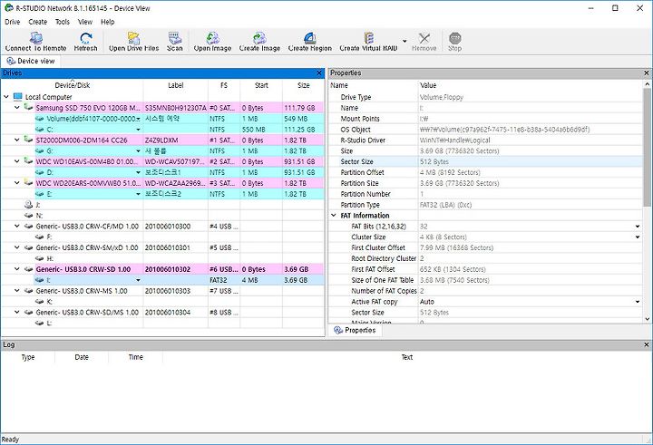This screenshot has height=445, width=653.
Task: Click the Log panel Date column header
Action: tap(82, 357)
